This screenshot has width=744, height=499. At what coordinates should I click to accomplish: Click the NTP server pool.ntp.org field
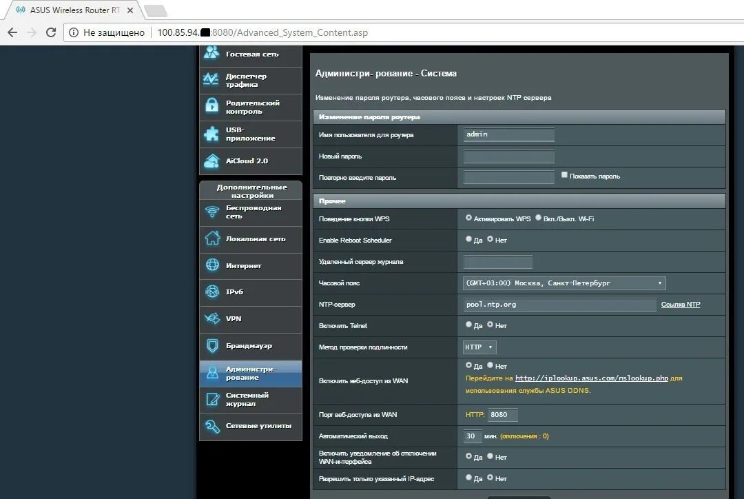point(560,305)
